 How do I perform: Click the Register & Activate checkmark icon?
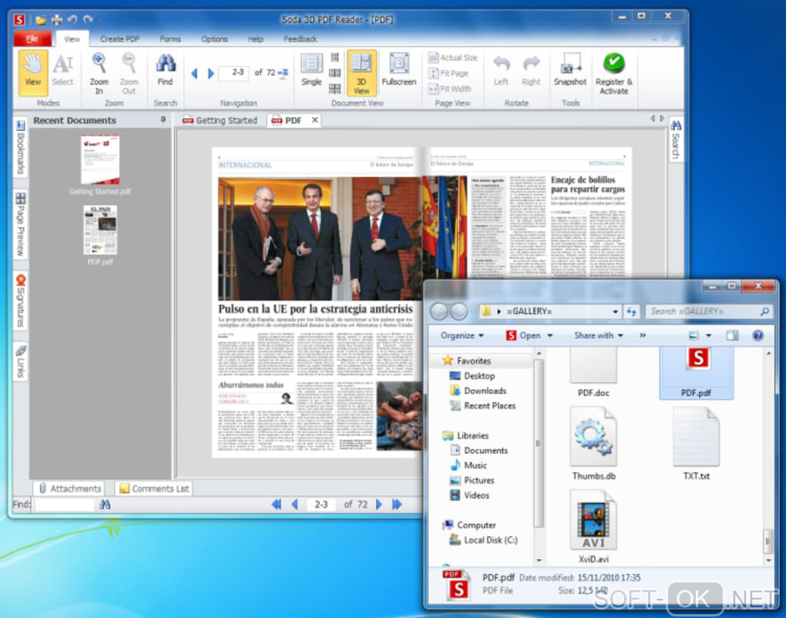point(613,63)
